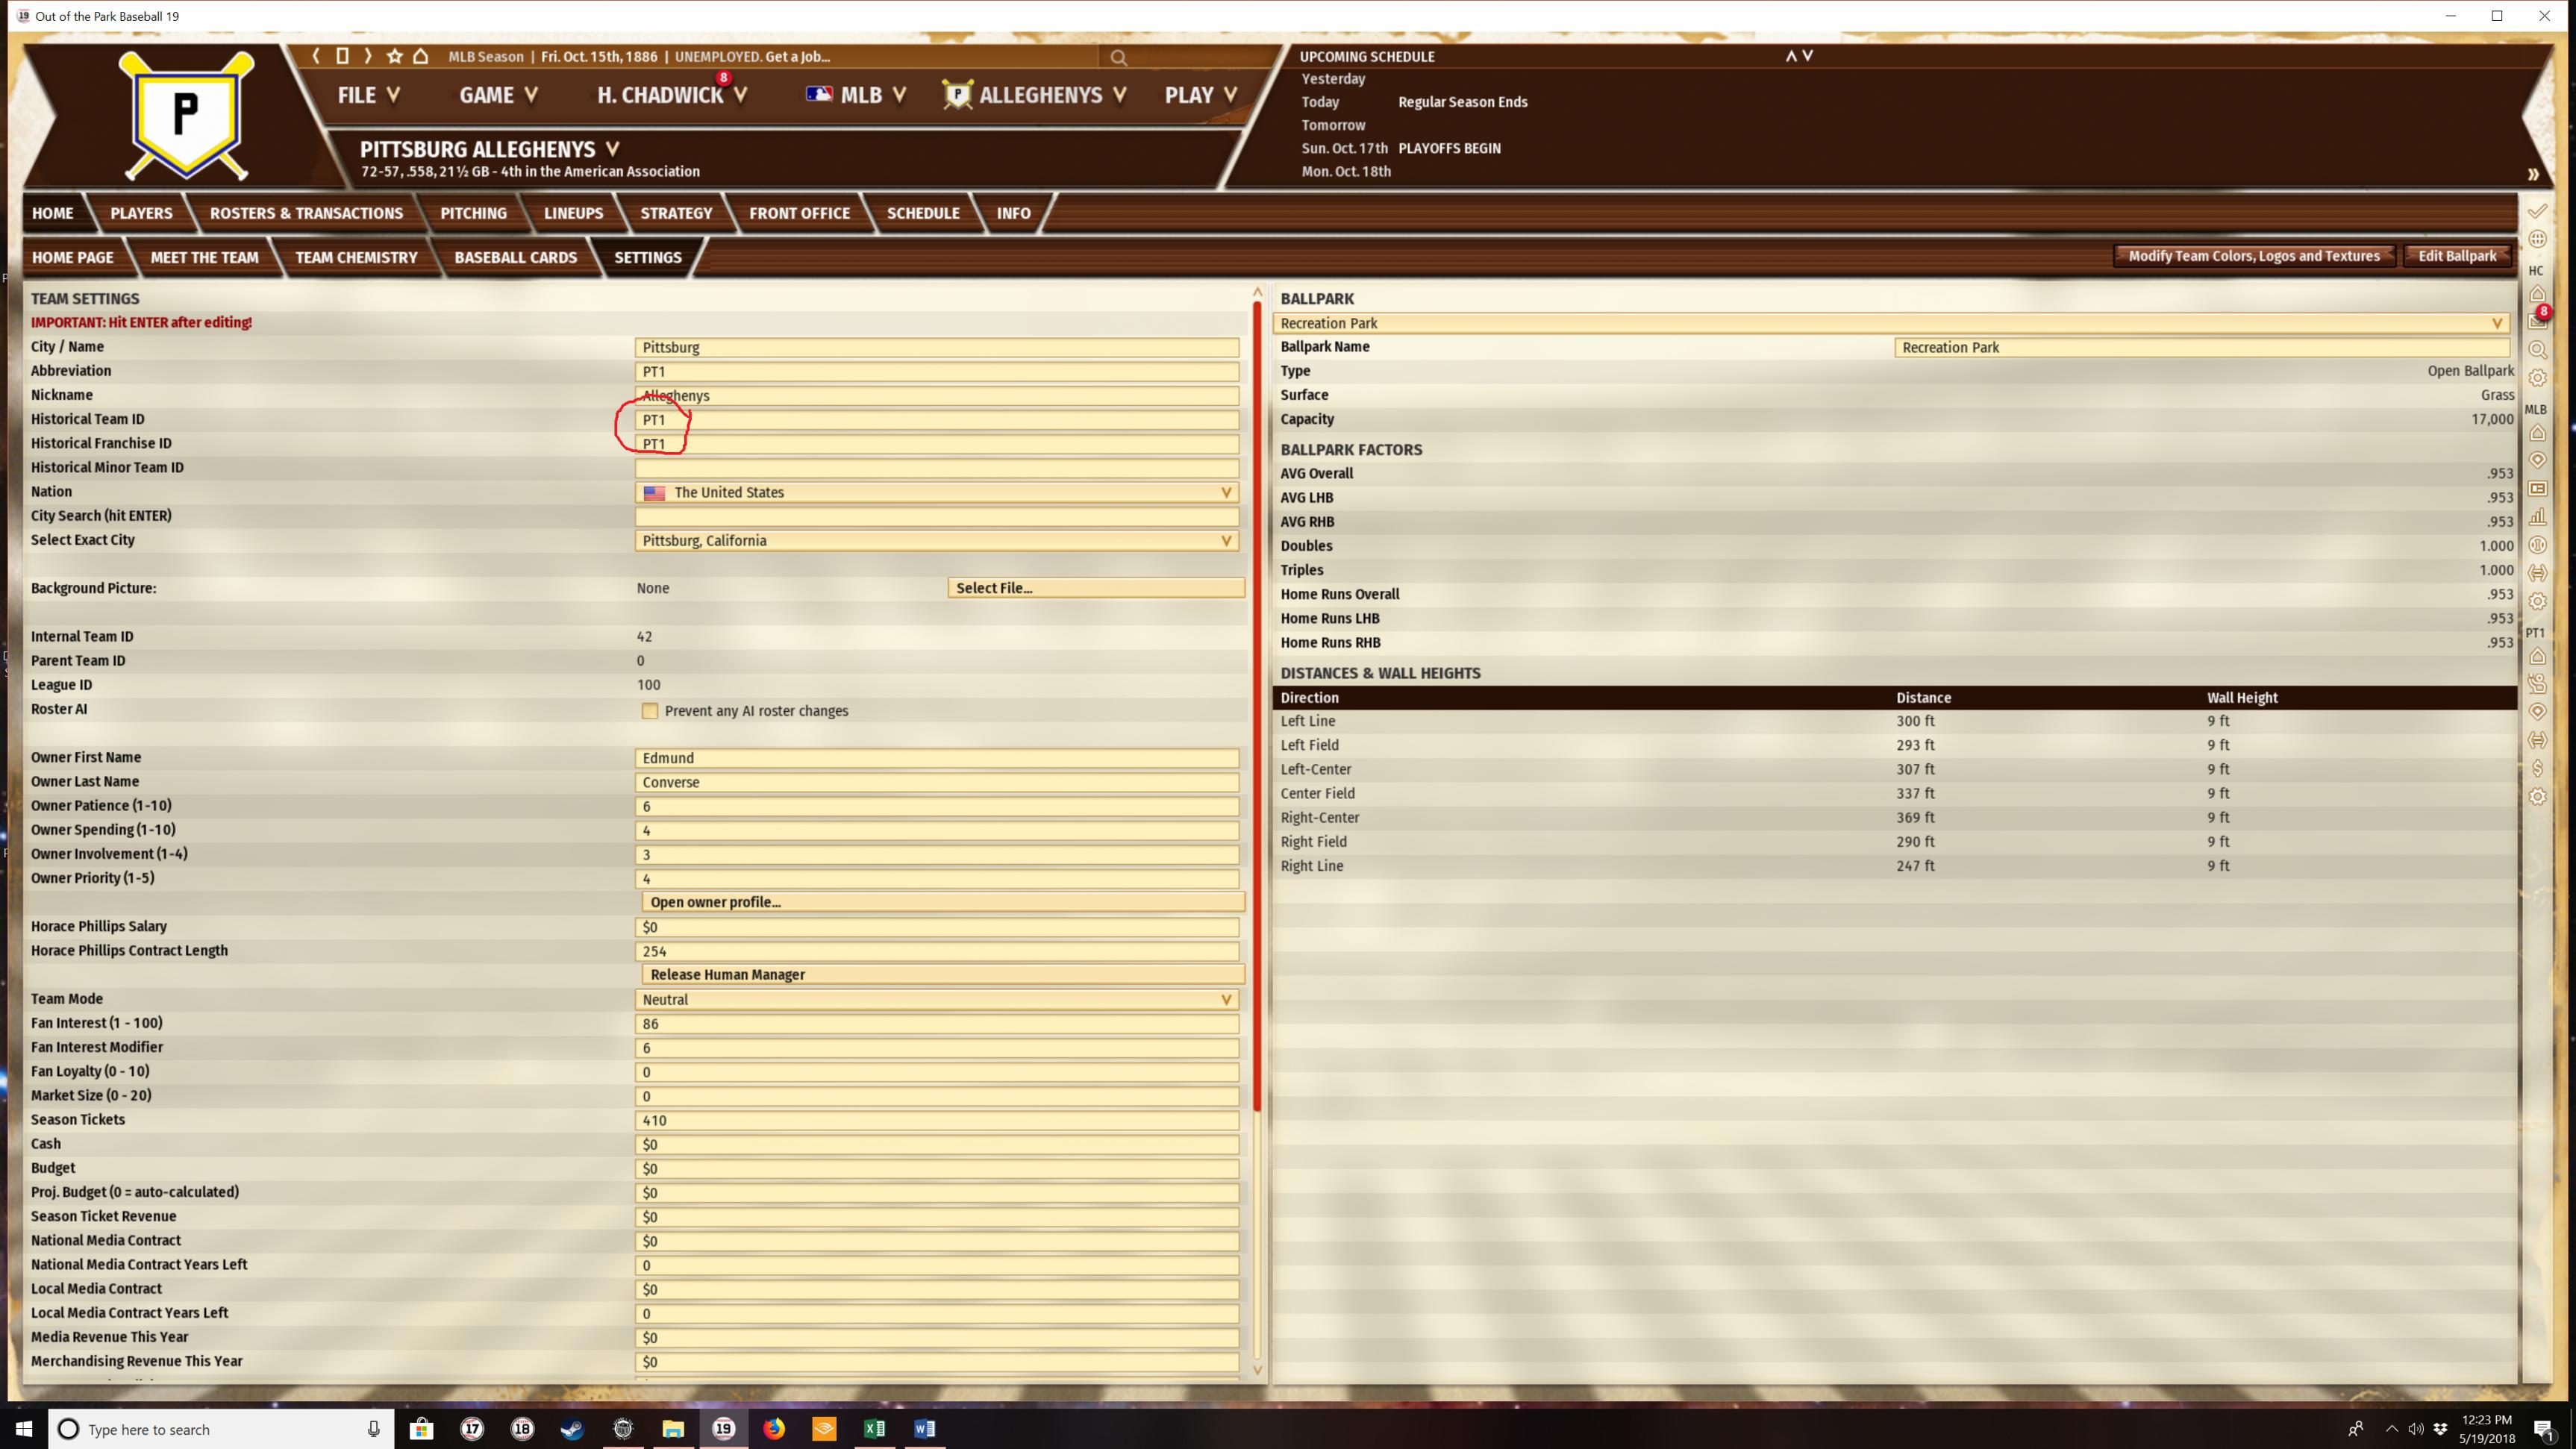
Task: Click the Fan Interest input field
Action: pos(936,1023)
